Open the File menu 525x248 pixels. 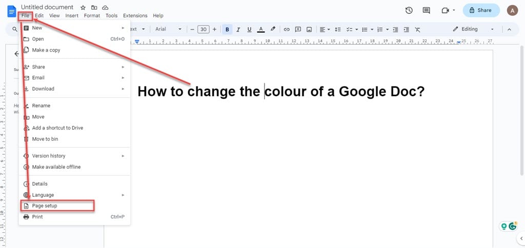tap(26, 15)
